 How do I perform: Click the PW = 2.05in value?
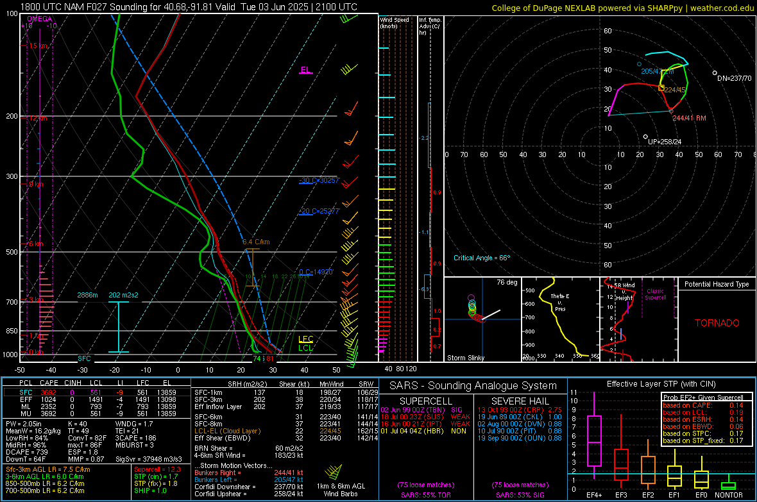[x=26, y=424]
